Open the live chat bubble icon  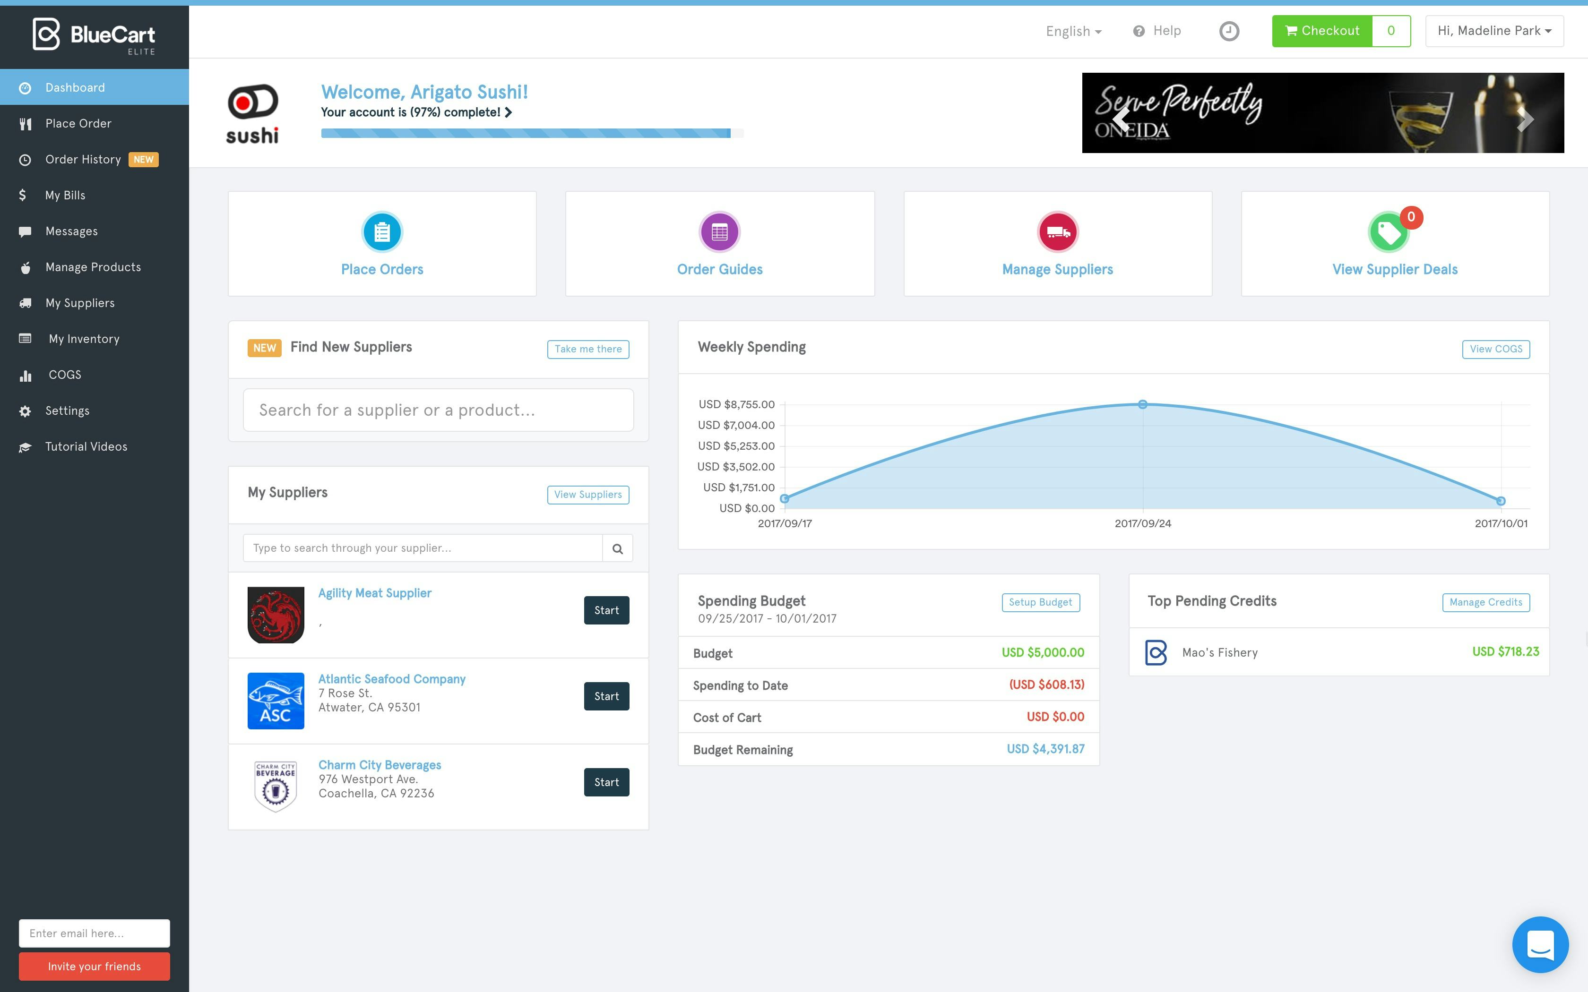1539,945
